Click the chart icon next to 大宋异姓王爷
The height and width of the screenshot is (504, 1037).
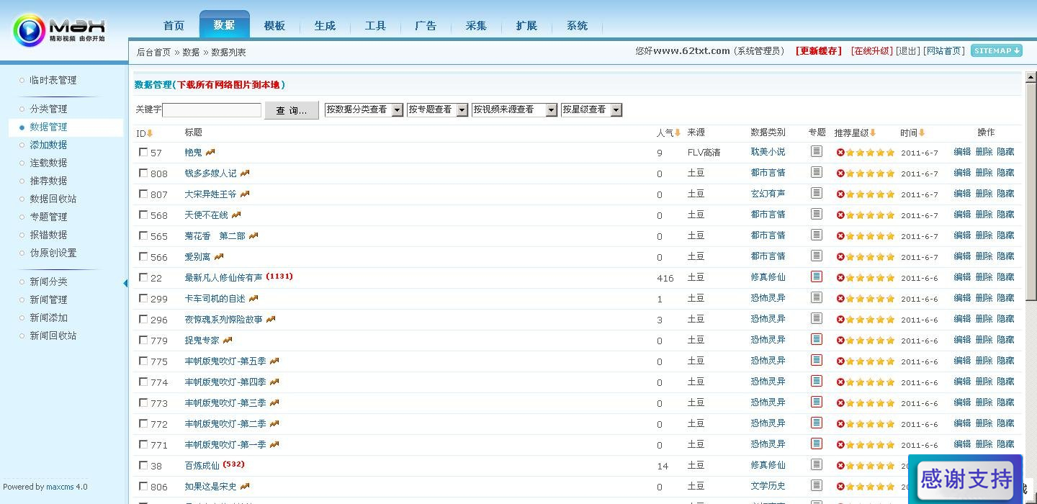tap(245, 194)
